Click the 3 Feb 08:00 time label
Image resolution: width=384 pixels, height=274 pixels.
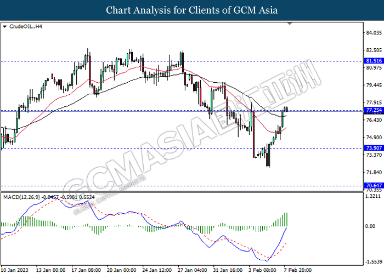click(x=262, y=270)
